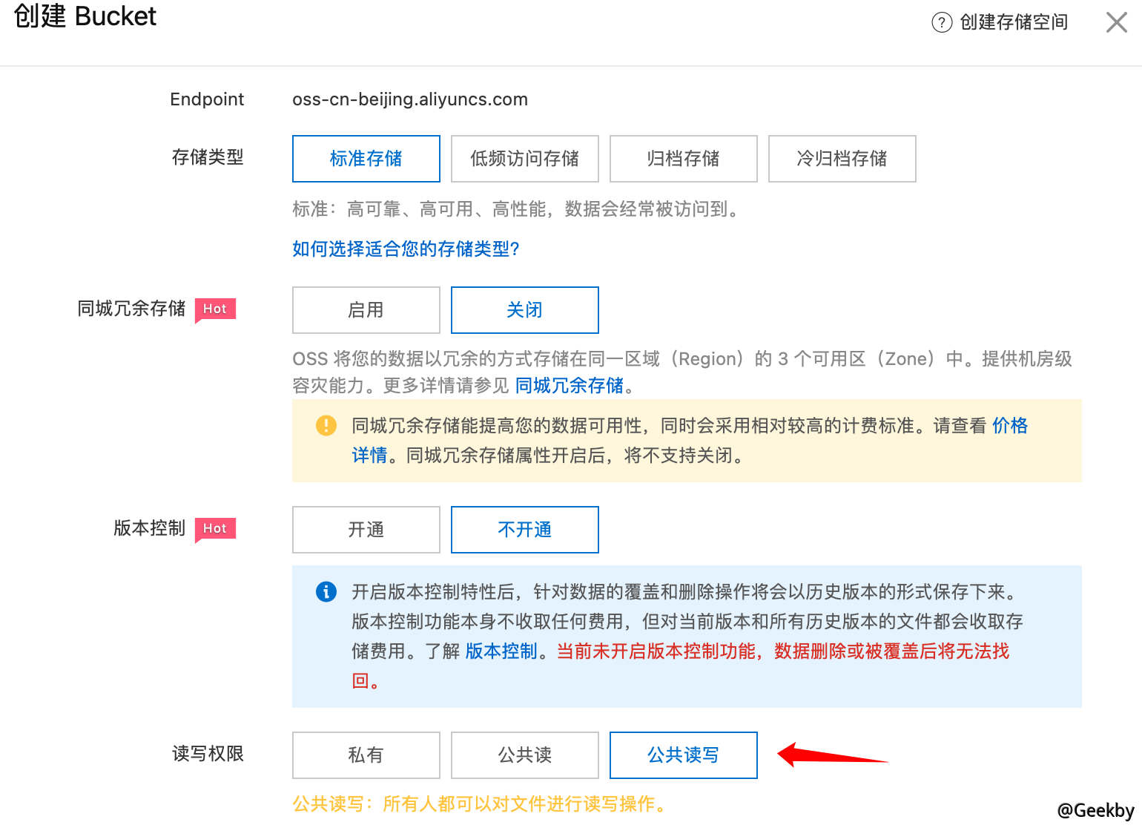The image size is (1142, 828).
Task: Open the 版本控制 documentation link
Action: click(x=501, y=651)
